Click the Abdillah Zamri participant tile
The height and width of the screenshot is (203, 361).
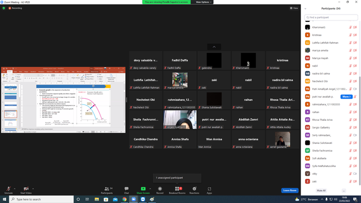248,120
